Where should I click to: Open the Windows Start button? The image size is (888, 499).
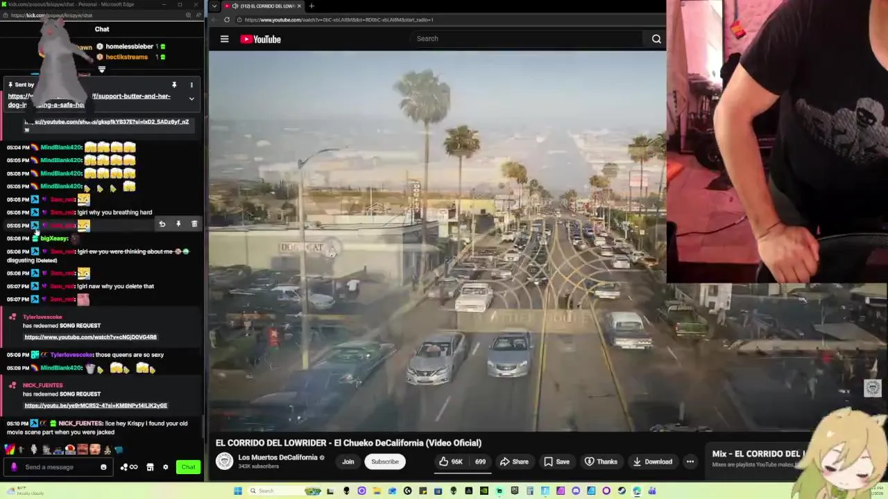click(x=238, y=491)
